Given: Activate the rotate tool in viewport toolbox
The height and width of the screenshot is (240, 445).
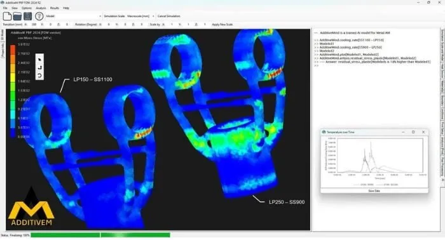Looking at the screenshot, I should 39,76.
